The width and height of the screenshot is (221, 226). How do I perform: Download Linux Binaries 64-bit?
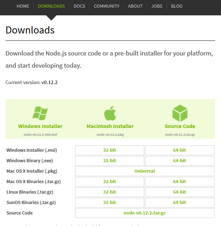(x=179, y=192)
